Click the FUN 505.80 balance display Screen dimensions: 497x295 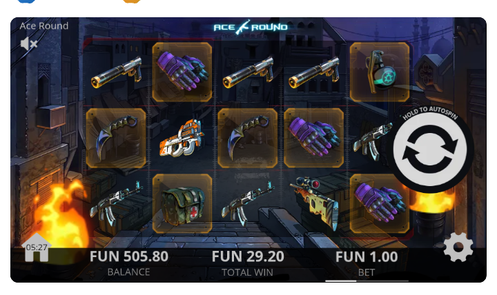pos(128,256)
